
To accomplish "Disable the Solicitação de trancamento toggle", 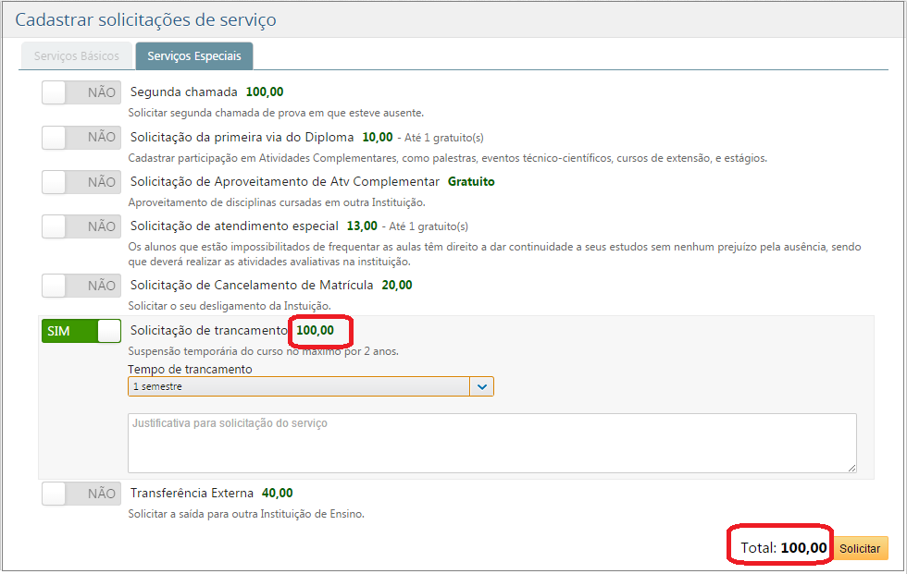I will coord(81,330).
